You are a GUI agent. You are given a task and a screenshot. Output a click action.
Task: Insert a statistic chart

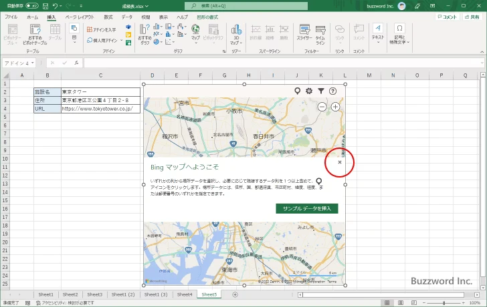coord(169,34)
